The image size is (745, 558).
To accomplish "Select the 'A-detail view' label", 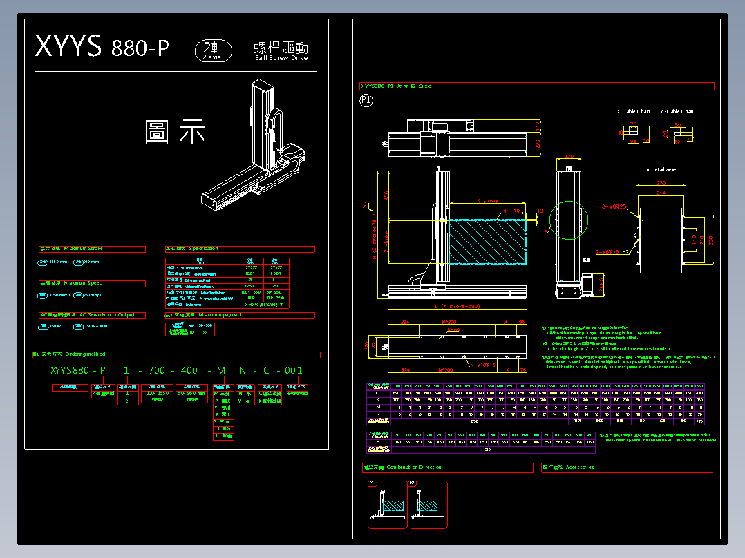I will [661, 169].
